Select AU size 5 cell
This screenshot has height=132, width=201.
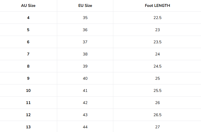(x=28, y=30)
